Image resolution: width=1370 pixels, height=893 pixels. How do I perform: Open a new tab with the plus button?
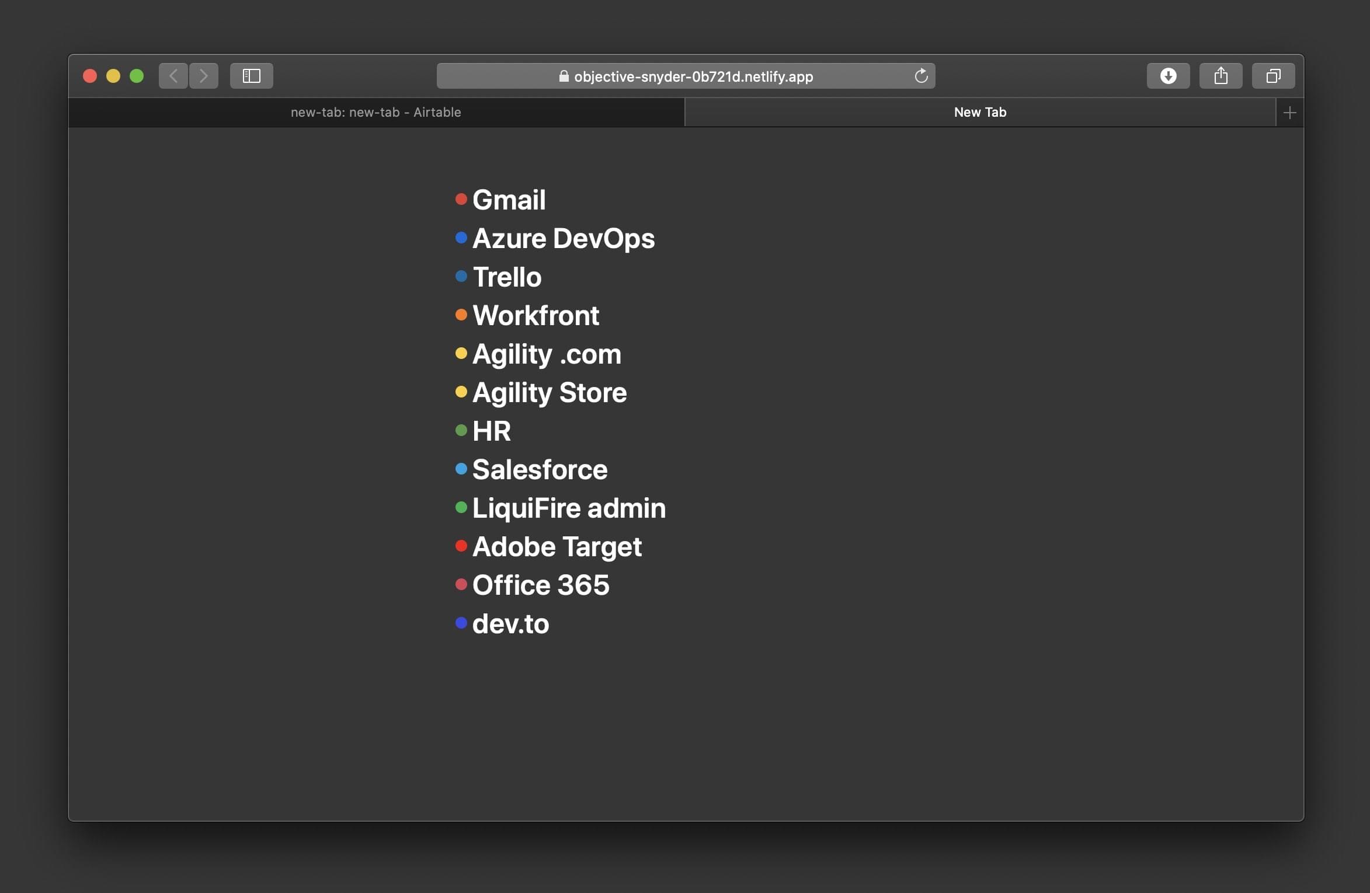point(1289,112)
